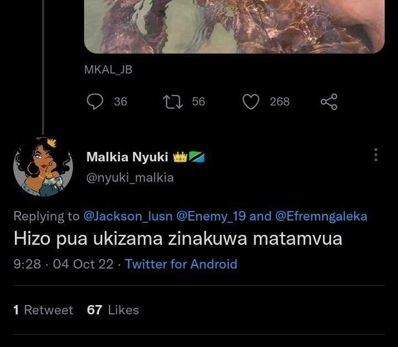Open the tweet's attached image

pyautogui.click(x=234, y=27)
